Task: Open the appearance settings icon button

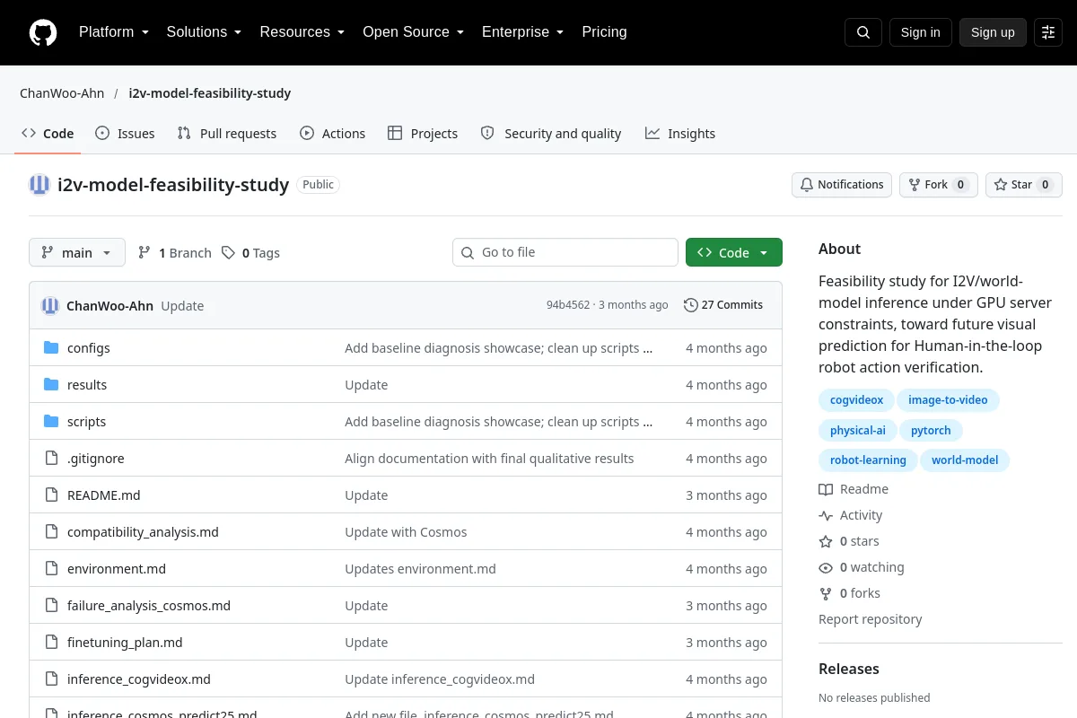Action: pyautogui.click(x=1048, y=32)
